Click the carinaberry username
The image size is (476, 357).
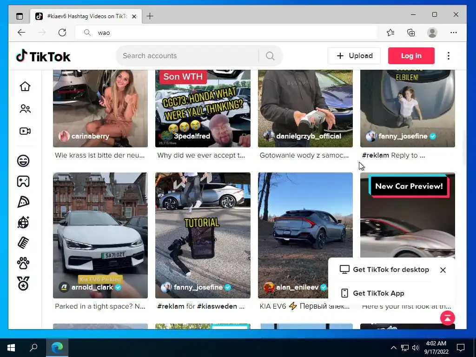[90, 136]
